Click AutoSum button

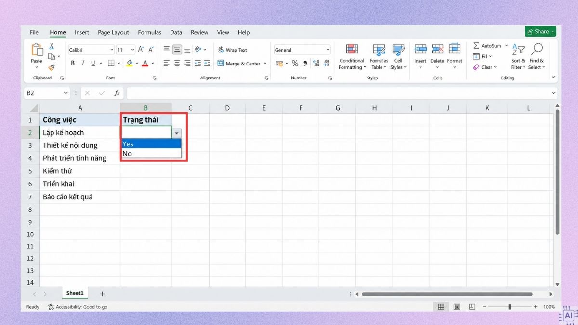click(487, 46)
